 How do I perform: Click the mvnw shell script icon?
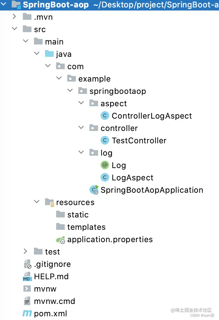click(x=27, y=289)
